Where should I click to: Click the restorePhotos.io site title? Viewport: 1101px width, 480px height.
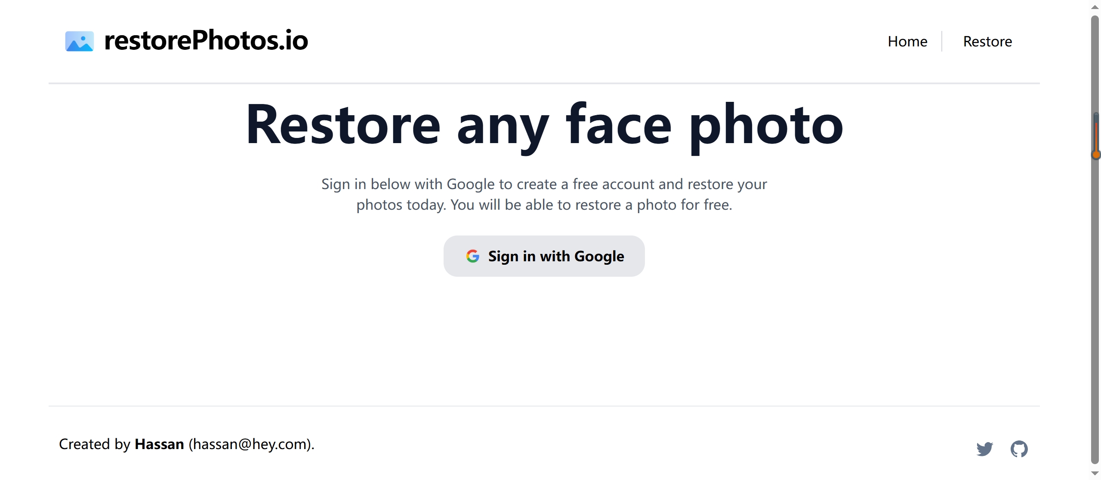(206, 40)
